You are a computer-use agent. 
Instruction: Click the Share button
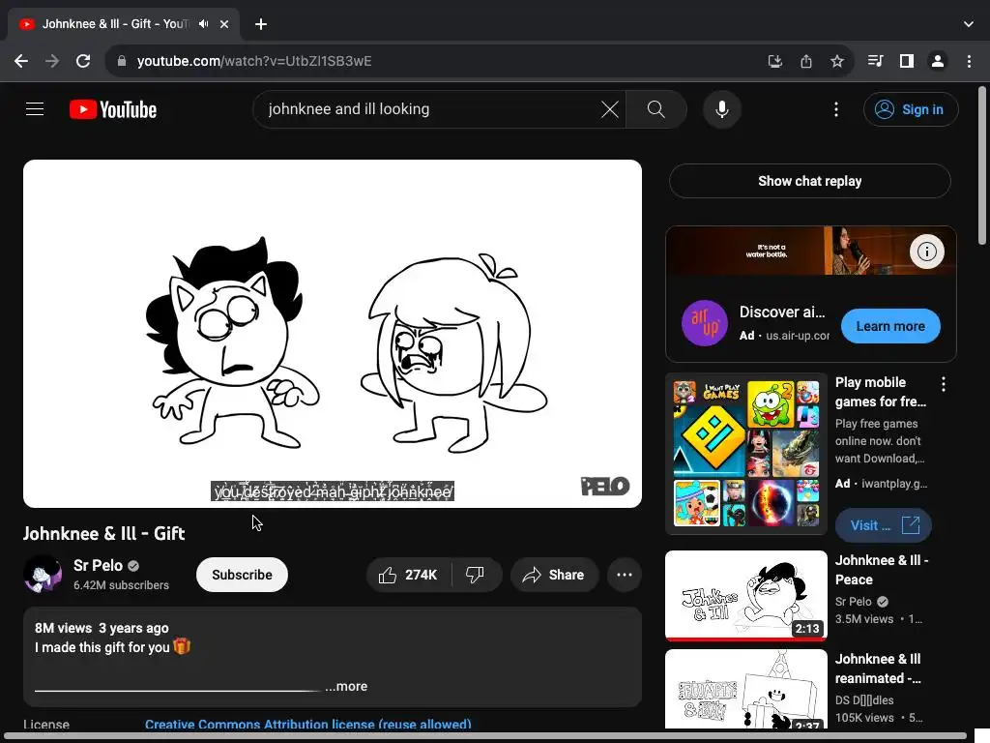point(554,575)
